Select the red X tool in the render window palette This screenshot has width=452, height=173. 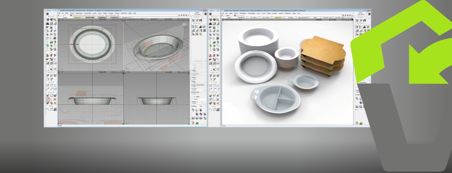pos(217,99)
